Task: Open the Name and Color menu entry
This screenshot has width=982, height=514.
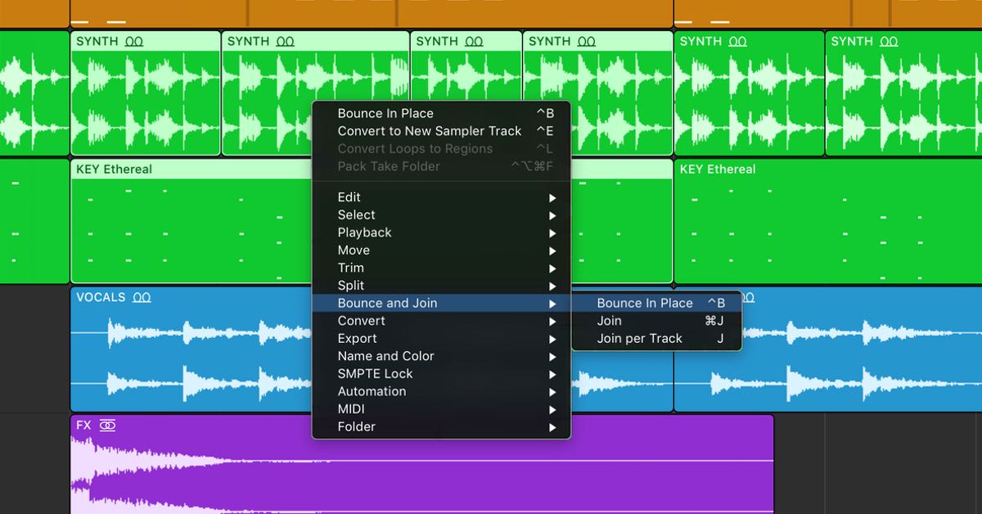Action: 386,357
